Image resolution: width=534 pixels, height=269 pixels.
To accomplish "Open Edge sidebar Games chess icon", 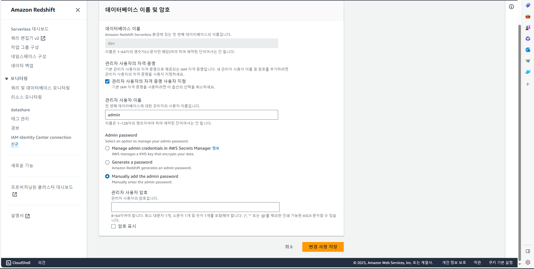I will tap(528, 28).
